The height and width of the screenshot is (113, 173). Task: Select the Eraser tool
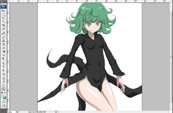[3, 48]
